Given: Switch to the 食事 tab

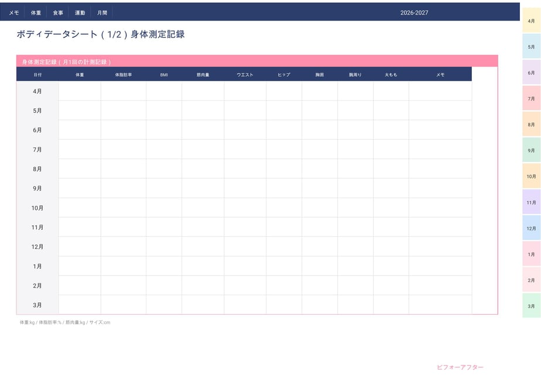Looking at the screenshot, I should point(58,13).
